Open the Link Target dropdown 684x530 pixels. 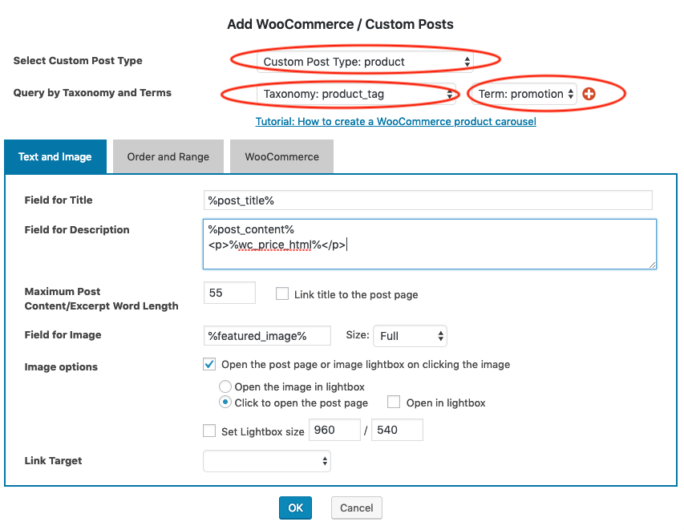coord(266,461)
